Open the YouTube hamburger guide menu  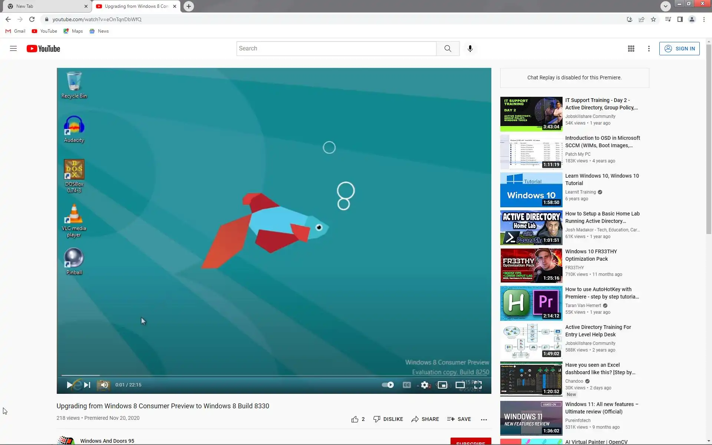[13, 49]
